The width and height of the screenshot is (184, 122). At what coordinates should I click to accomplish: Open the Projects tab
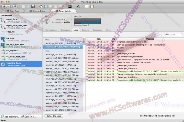point(86,30)
